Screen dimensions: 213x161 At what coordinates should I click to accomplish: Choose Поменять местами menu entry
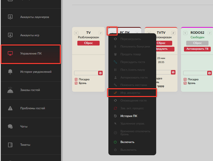(x=132, y=85)
